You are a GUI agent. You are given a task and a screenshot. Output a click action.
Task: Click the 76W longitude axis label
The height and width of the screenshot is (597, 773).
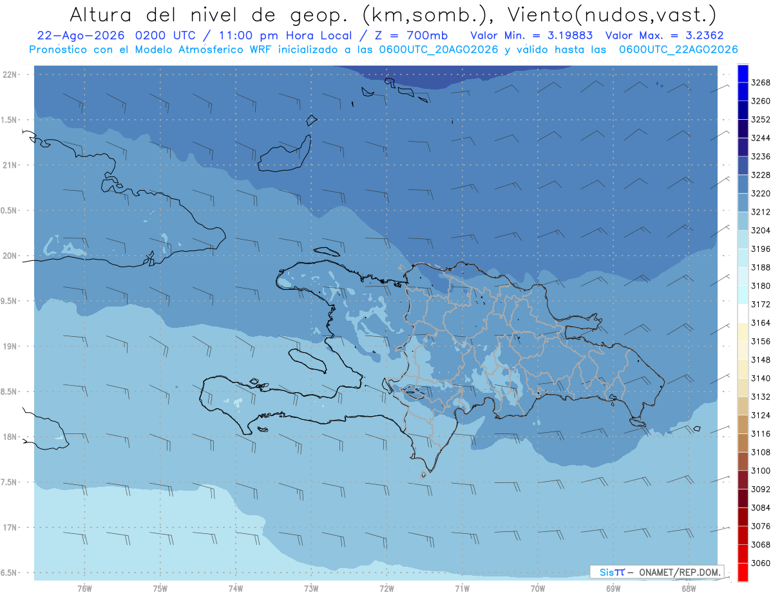(84, 588)
